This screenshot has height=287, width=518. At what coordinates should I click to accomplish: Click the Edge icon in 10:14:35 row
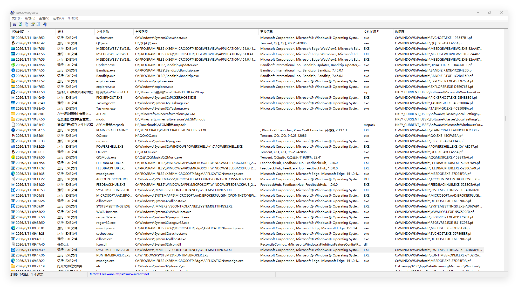click(13, 174)
